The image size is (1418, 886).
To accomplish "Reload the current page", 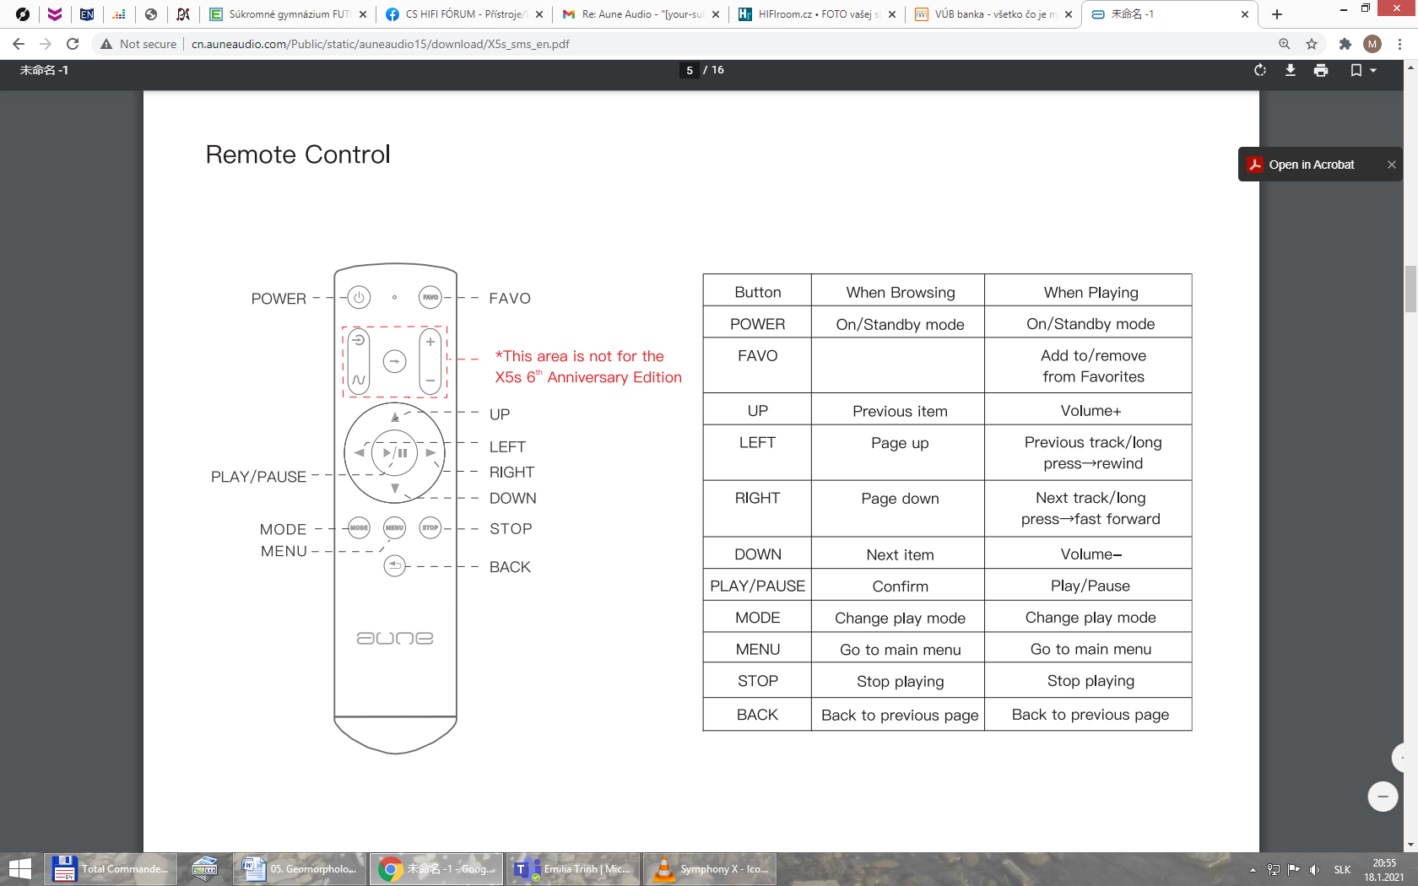I will click(73, 44).
